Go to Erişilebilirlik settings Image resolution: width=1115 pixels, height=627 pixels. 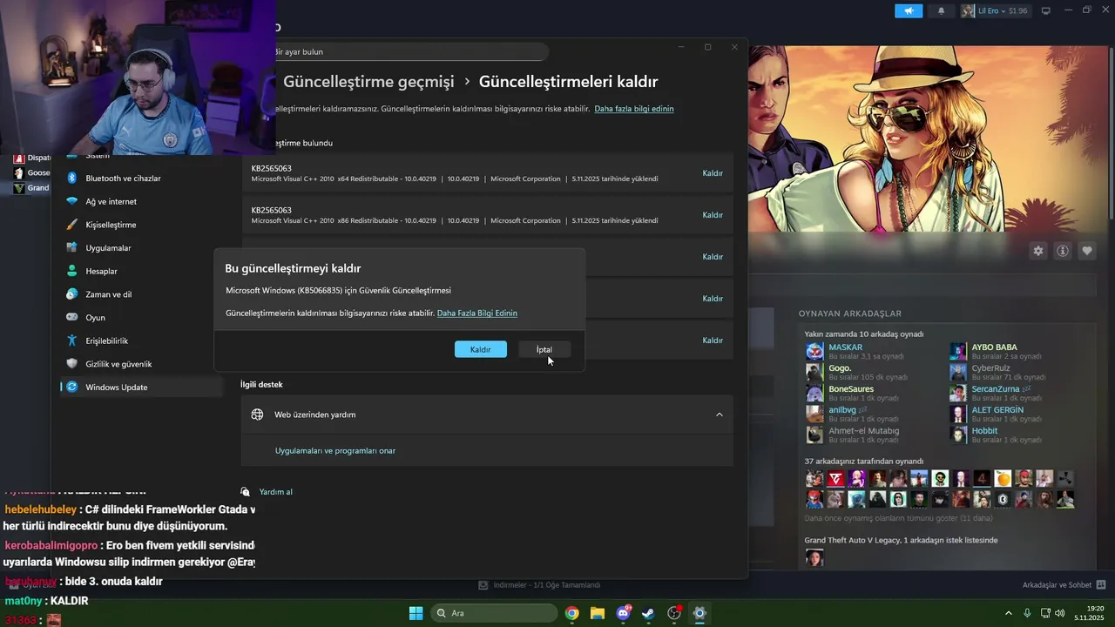(106, 340)
